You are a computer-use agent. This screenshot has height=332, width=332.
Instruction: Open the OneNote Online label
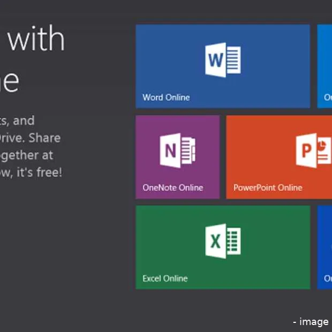[173, 187]
